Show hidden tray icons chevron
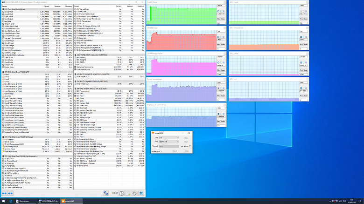 [330, 201]
